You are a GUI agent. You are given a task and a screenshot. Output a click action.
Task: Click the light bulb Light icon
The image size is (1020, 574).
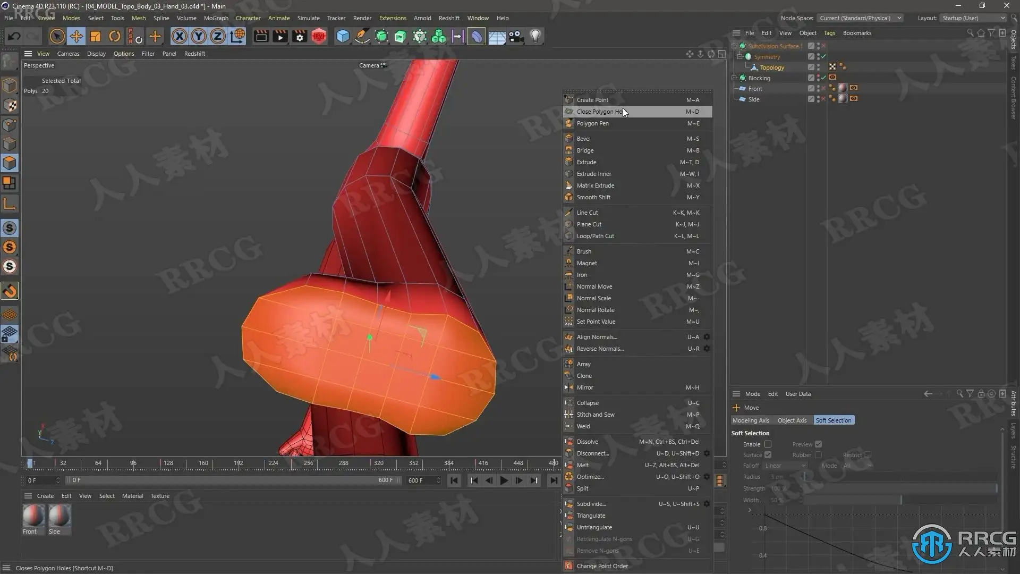tap(535, 36)
